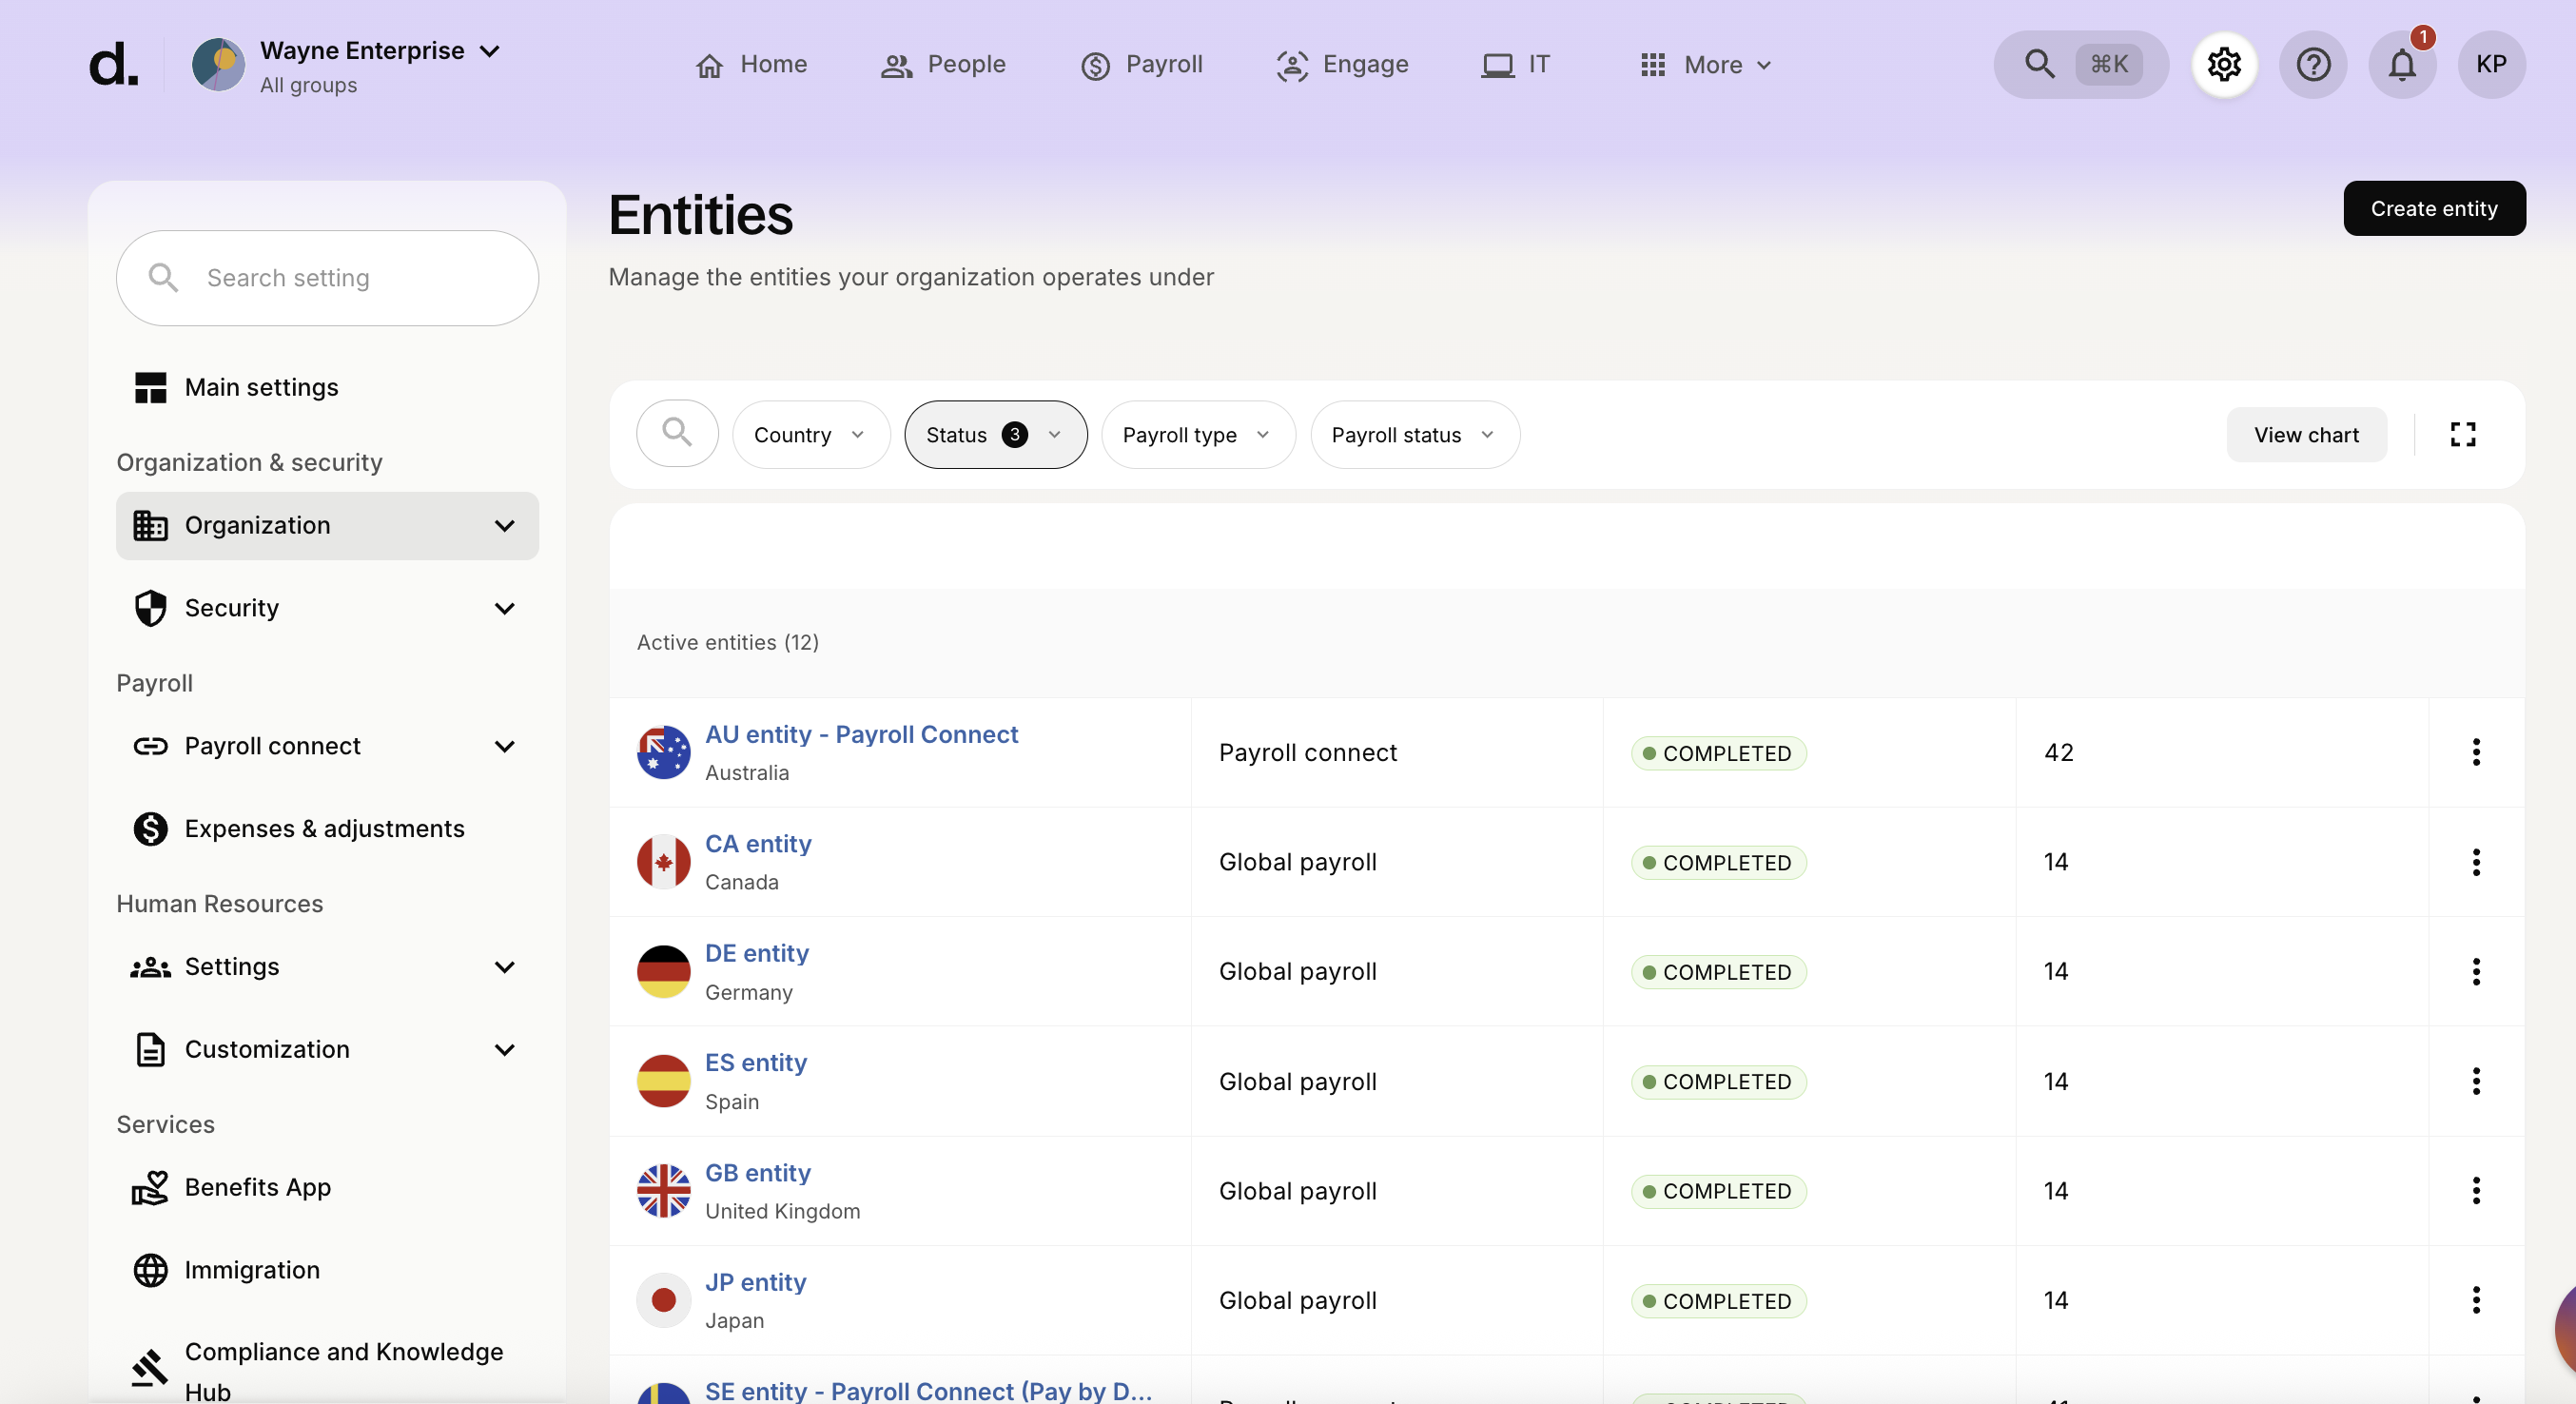
Task: Click the Australia flag icon
Action: click(x=664, y=752)
